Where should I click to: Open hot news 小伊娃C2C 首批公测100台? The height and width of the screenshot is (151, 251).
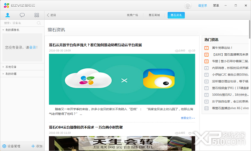tap(230, 75)
